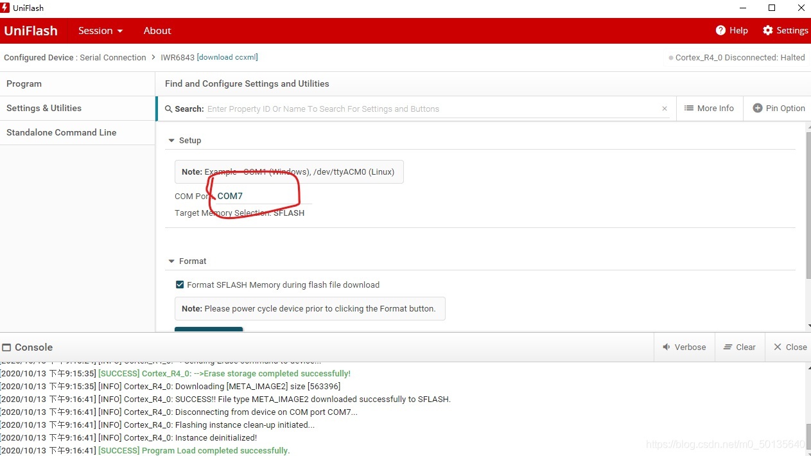Edit the COM Port COM7 field
The width and height of the screenshot is (811, 456).
264,196
